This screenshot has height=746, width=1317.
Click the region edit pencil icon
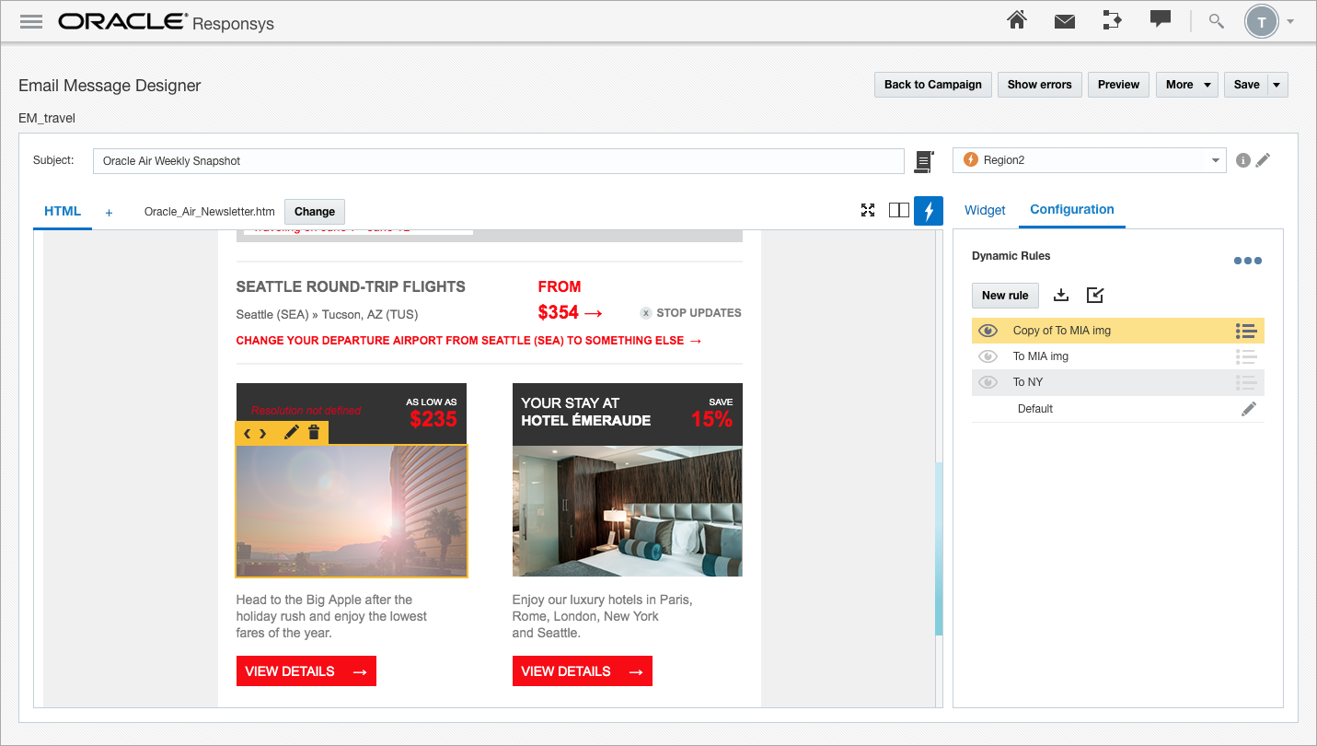pyautogui.click(x=1263, y=160)
